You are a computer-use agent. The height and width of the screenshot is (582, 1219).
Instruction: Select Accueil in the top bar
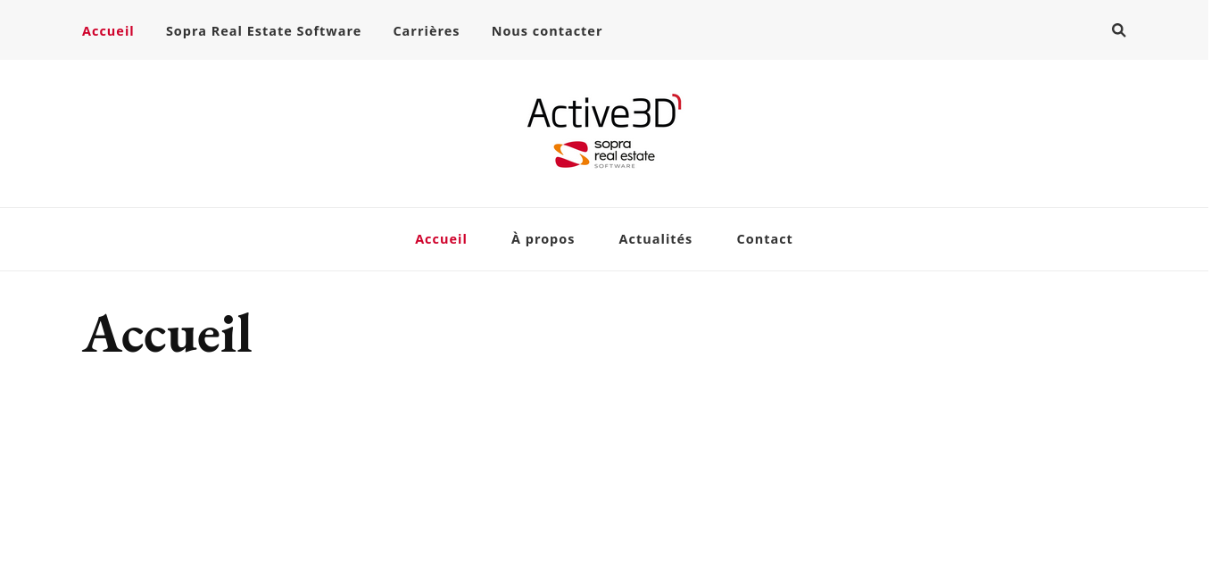point(108,31)
